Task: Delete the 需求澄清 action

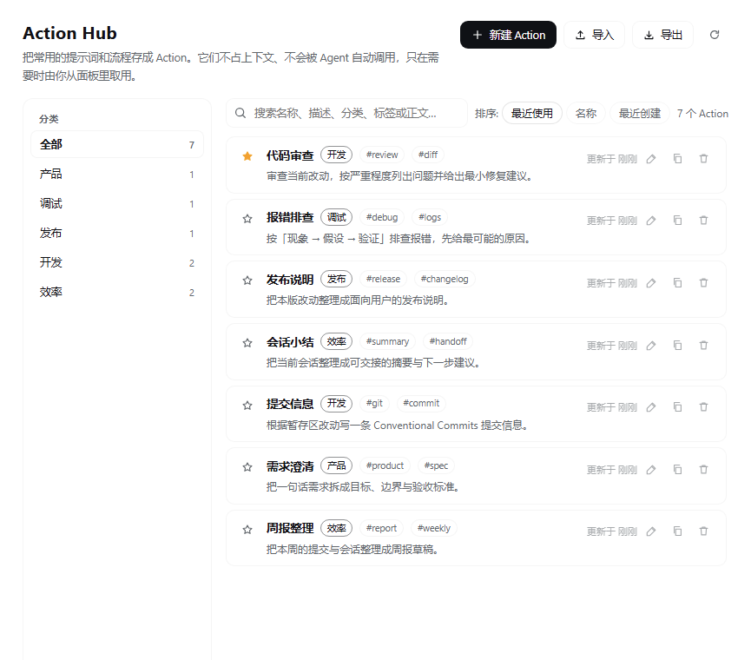Action: [703, 469]
